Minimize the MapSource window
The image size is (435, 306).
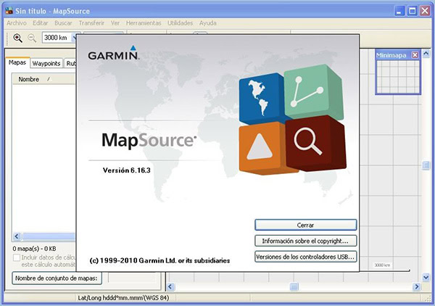399,11
